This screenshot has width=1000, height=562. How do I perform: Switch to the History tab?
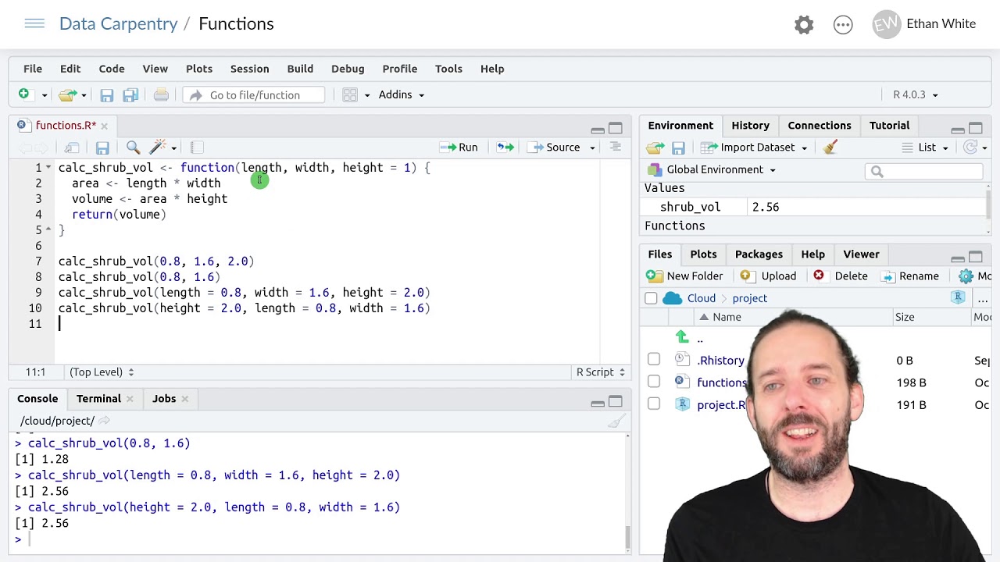coord(750,125)
